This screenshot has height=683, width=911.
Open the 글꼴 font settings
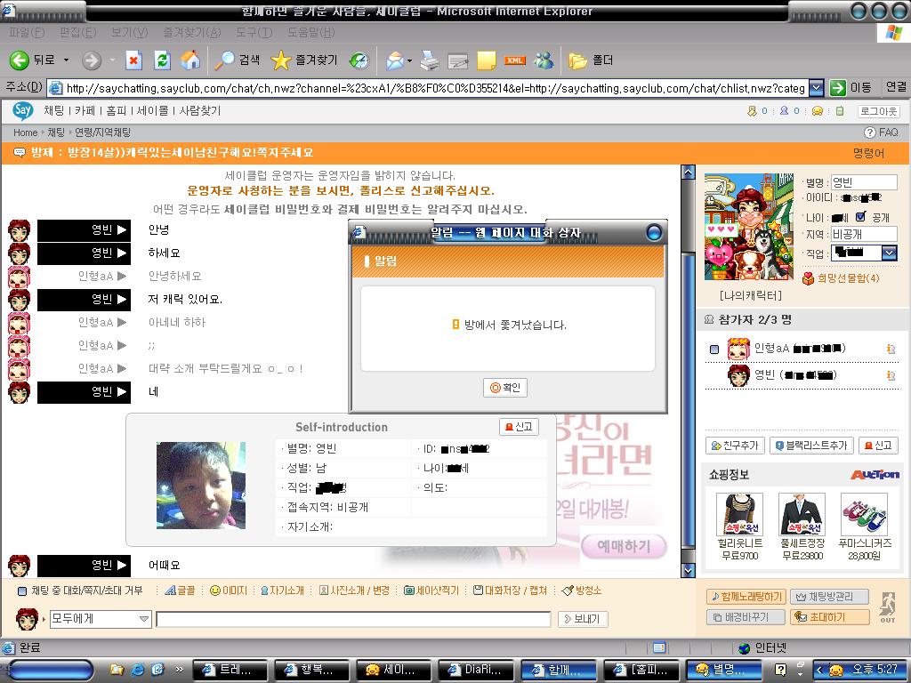pos(181,591)
